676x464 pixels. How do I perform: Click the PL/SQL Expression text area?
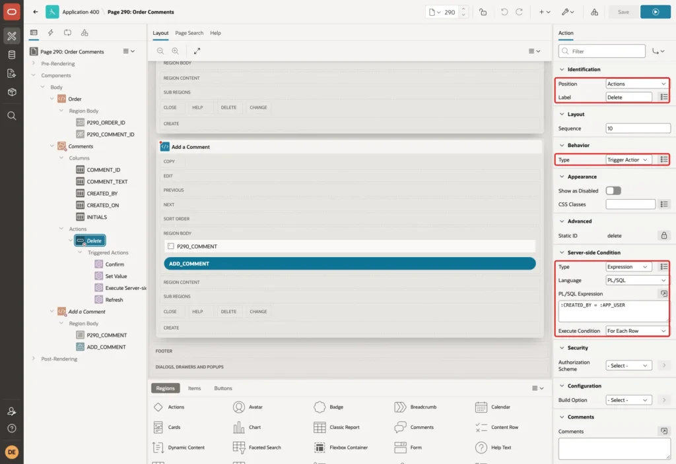click(614, 311)
